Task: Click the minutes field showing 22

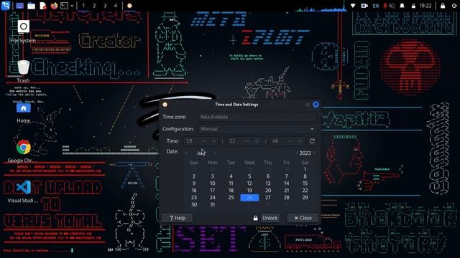Action: (x=235, y=141)
